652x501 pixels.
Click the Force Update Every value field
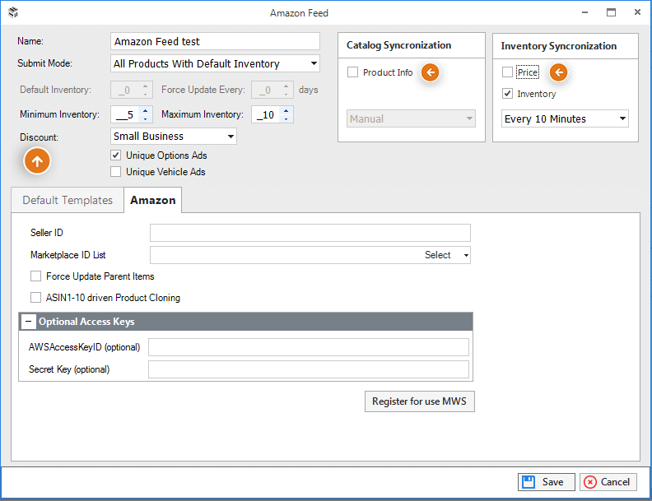(267, 90)
